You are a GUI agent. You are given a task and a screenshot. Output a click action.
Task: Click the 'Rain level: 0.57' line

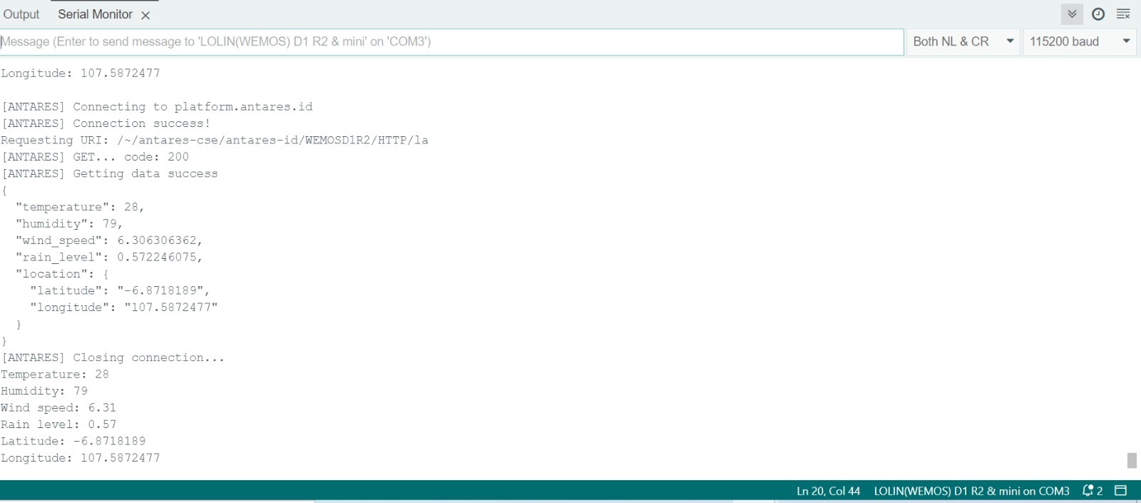pyautogui.click(x=58, y=425)
